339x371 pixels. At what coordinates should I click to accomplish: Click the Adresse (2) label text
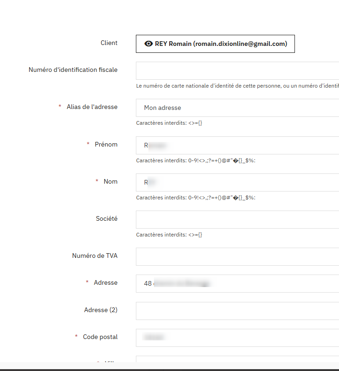click(101, 310)
